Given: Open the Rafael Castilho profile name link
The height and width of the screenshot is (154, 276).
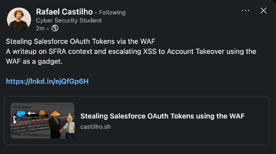Looking at the screenshot, I should point(64,12).
